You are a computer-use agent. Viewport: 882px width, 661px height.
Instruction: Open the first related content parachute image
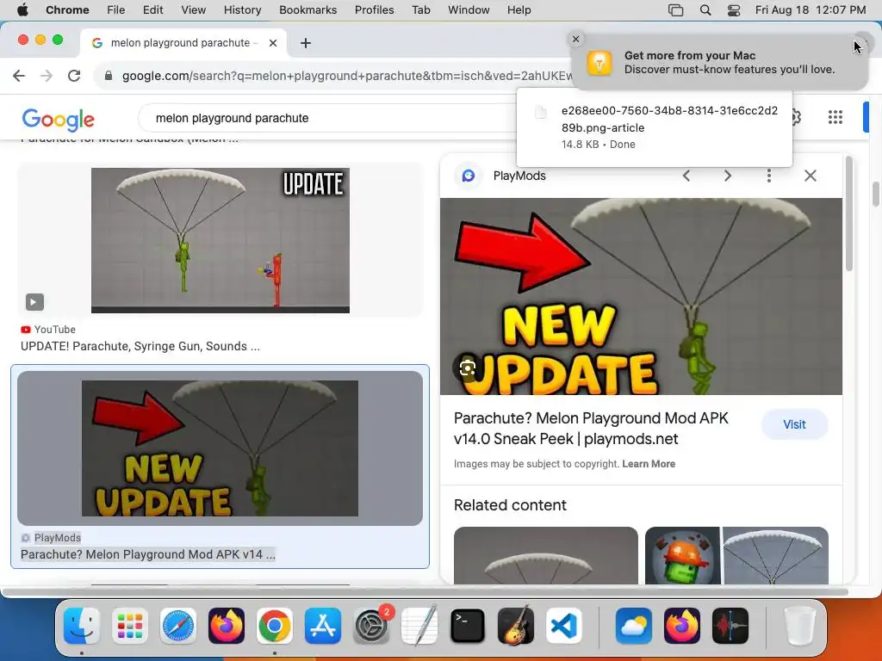(x=545, y=555)
